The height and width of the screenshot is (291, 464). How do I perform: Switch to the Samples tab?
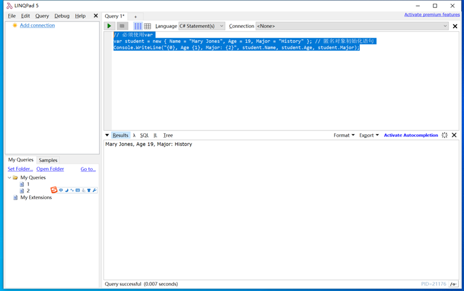click(x=48, y=160)
